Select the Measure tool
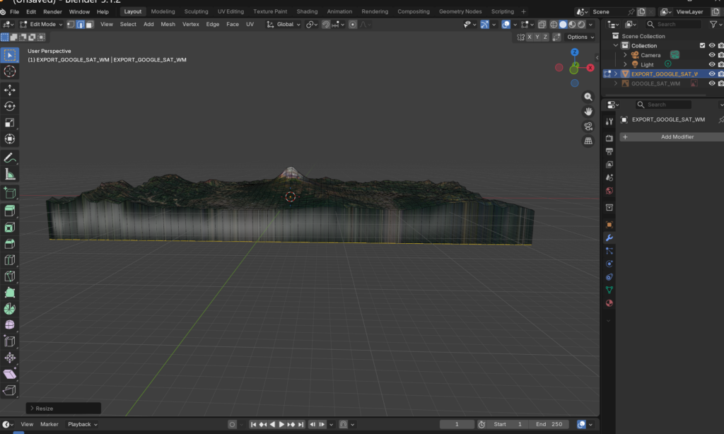Image resolution: width=724 pixels, height=434 pixels. (x=10, y=175)
